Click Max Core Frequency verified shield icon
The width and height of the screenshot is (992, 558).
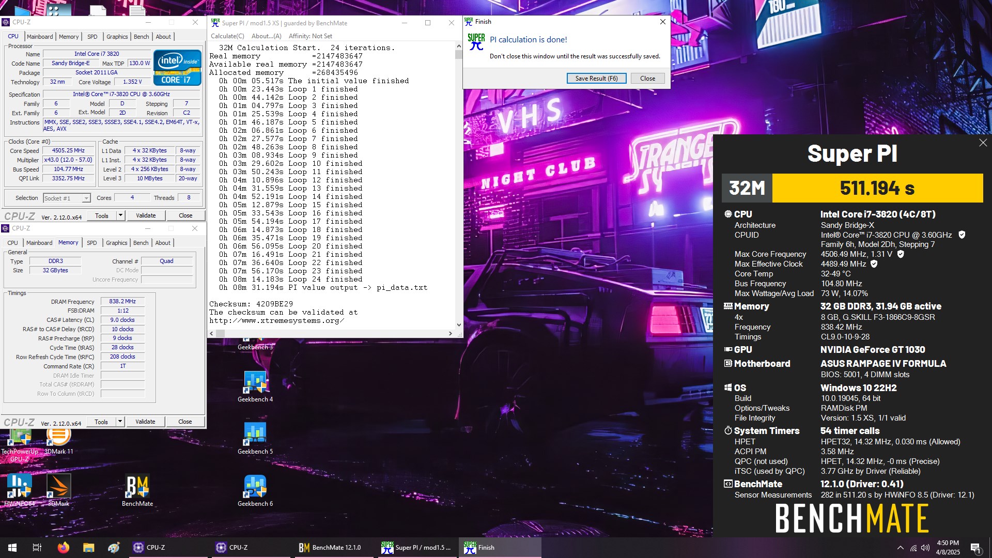point(901,254)
